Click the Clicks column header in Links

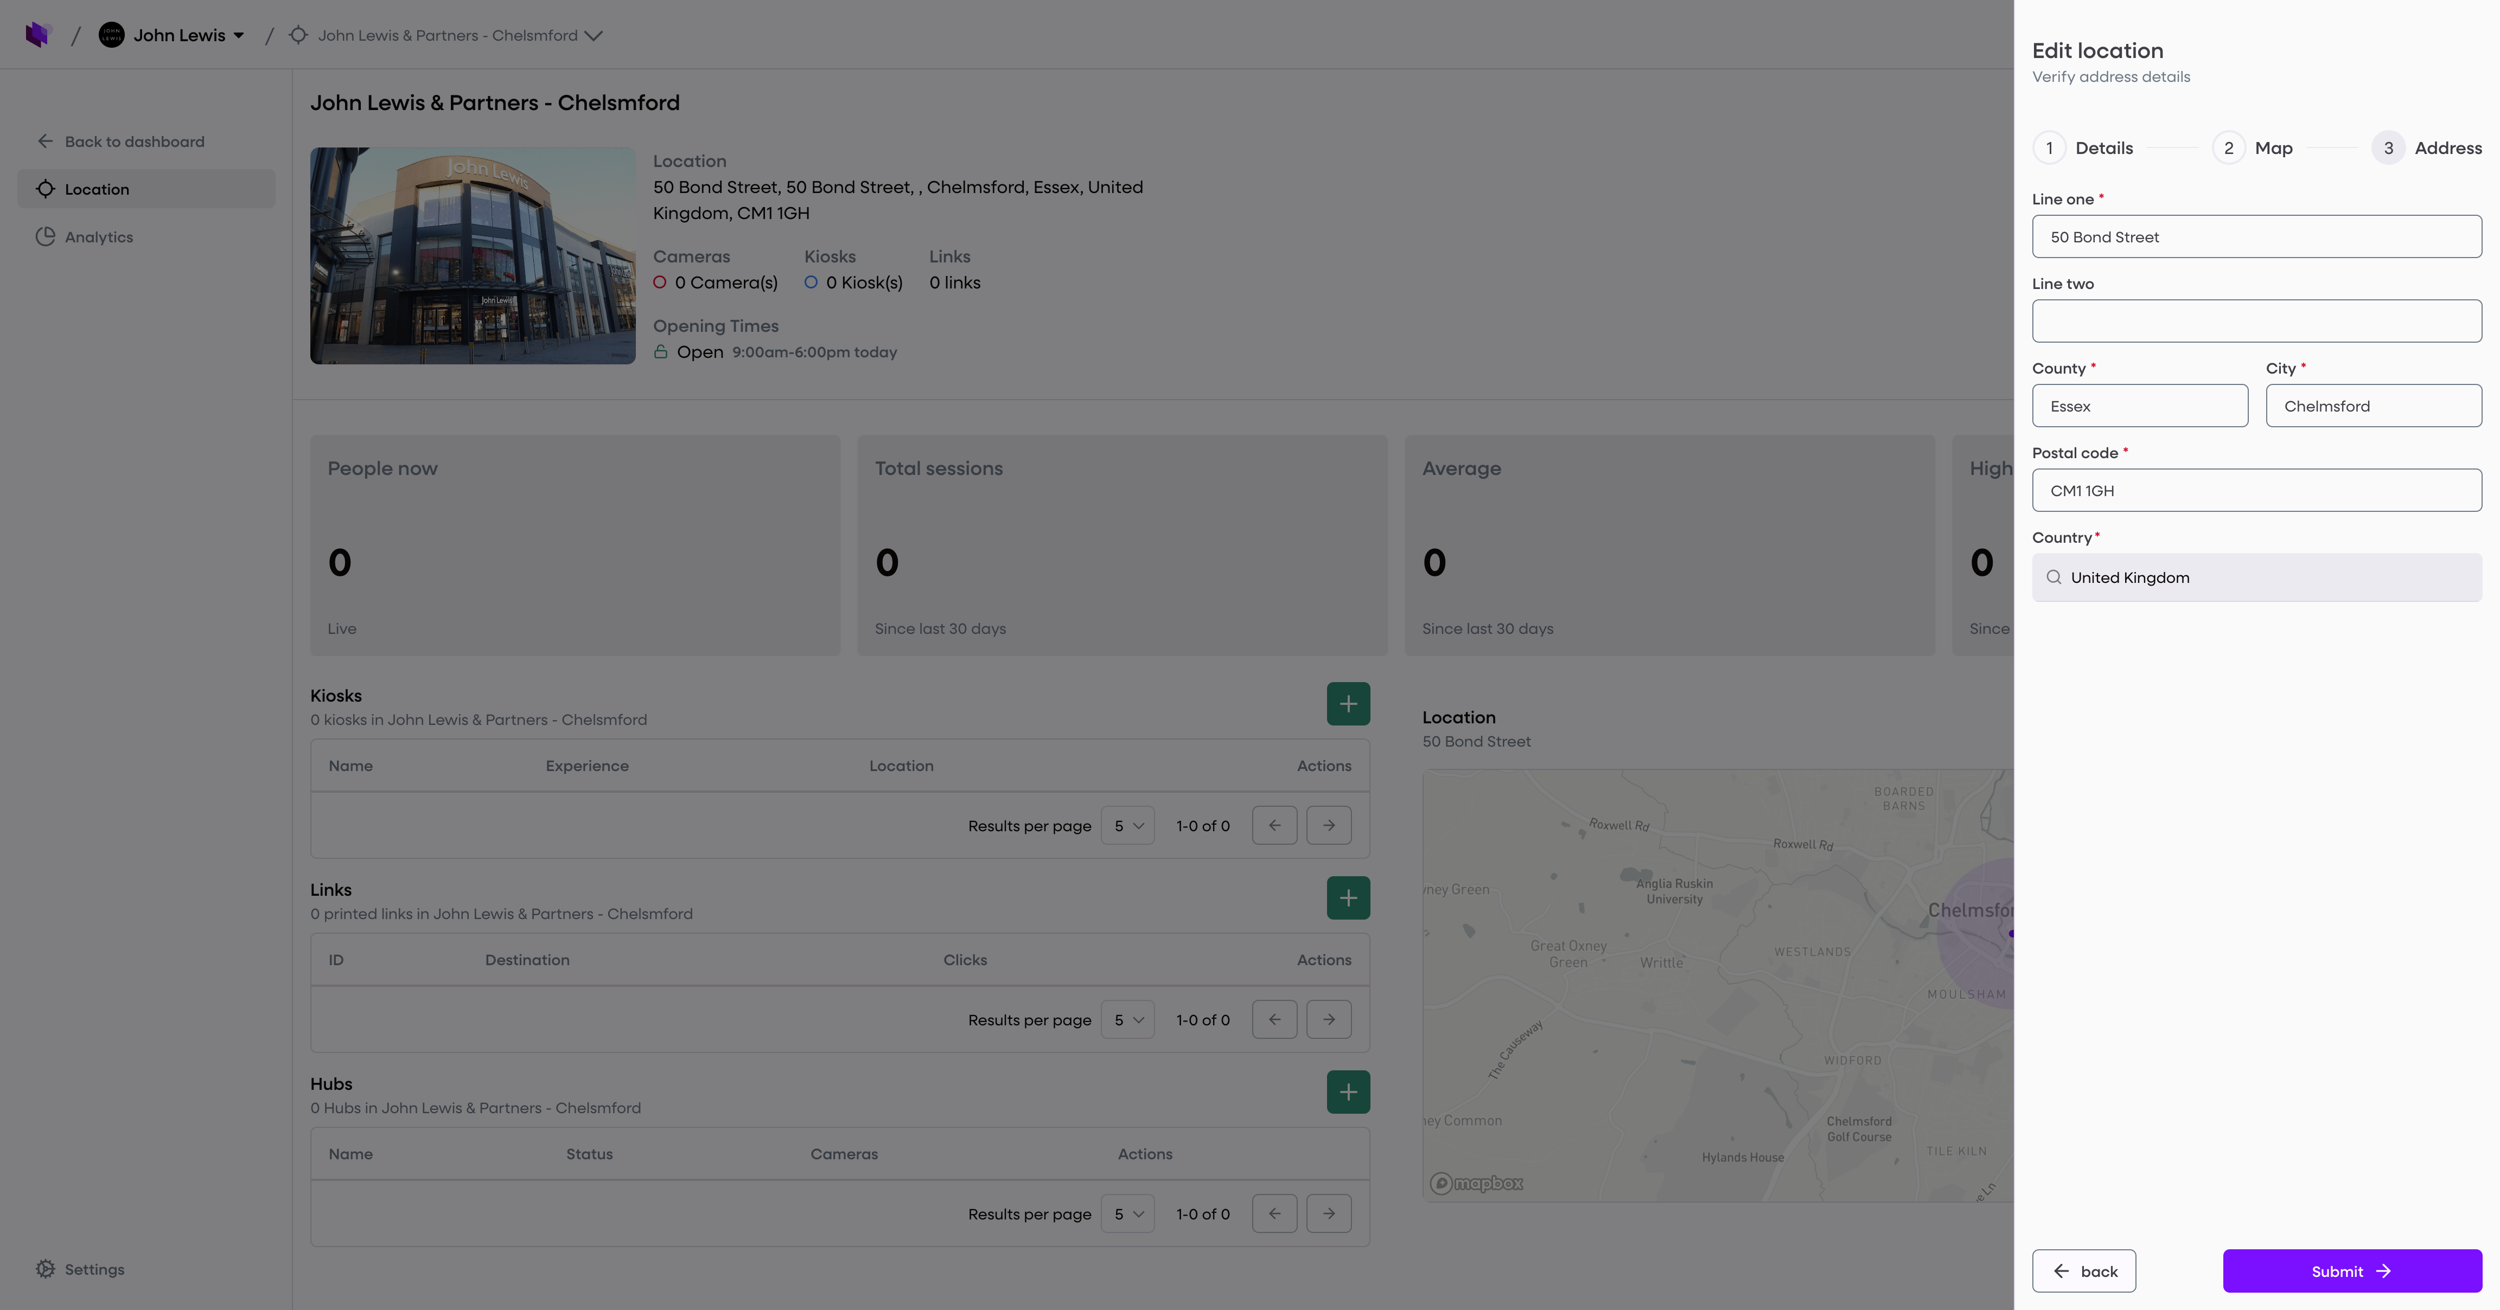click(x=965, y=960)
